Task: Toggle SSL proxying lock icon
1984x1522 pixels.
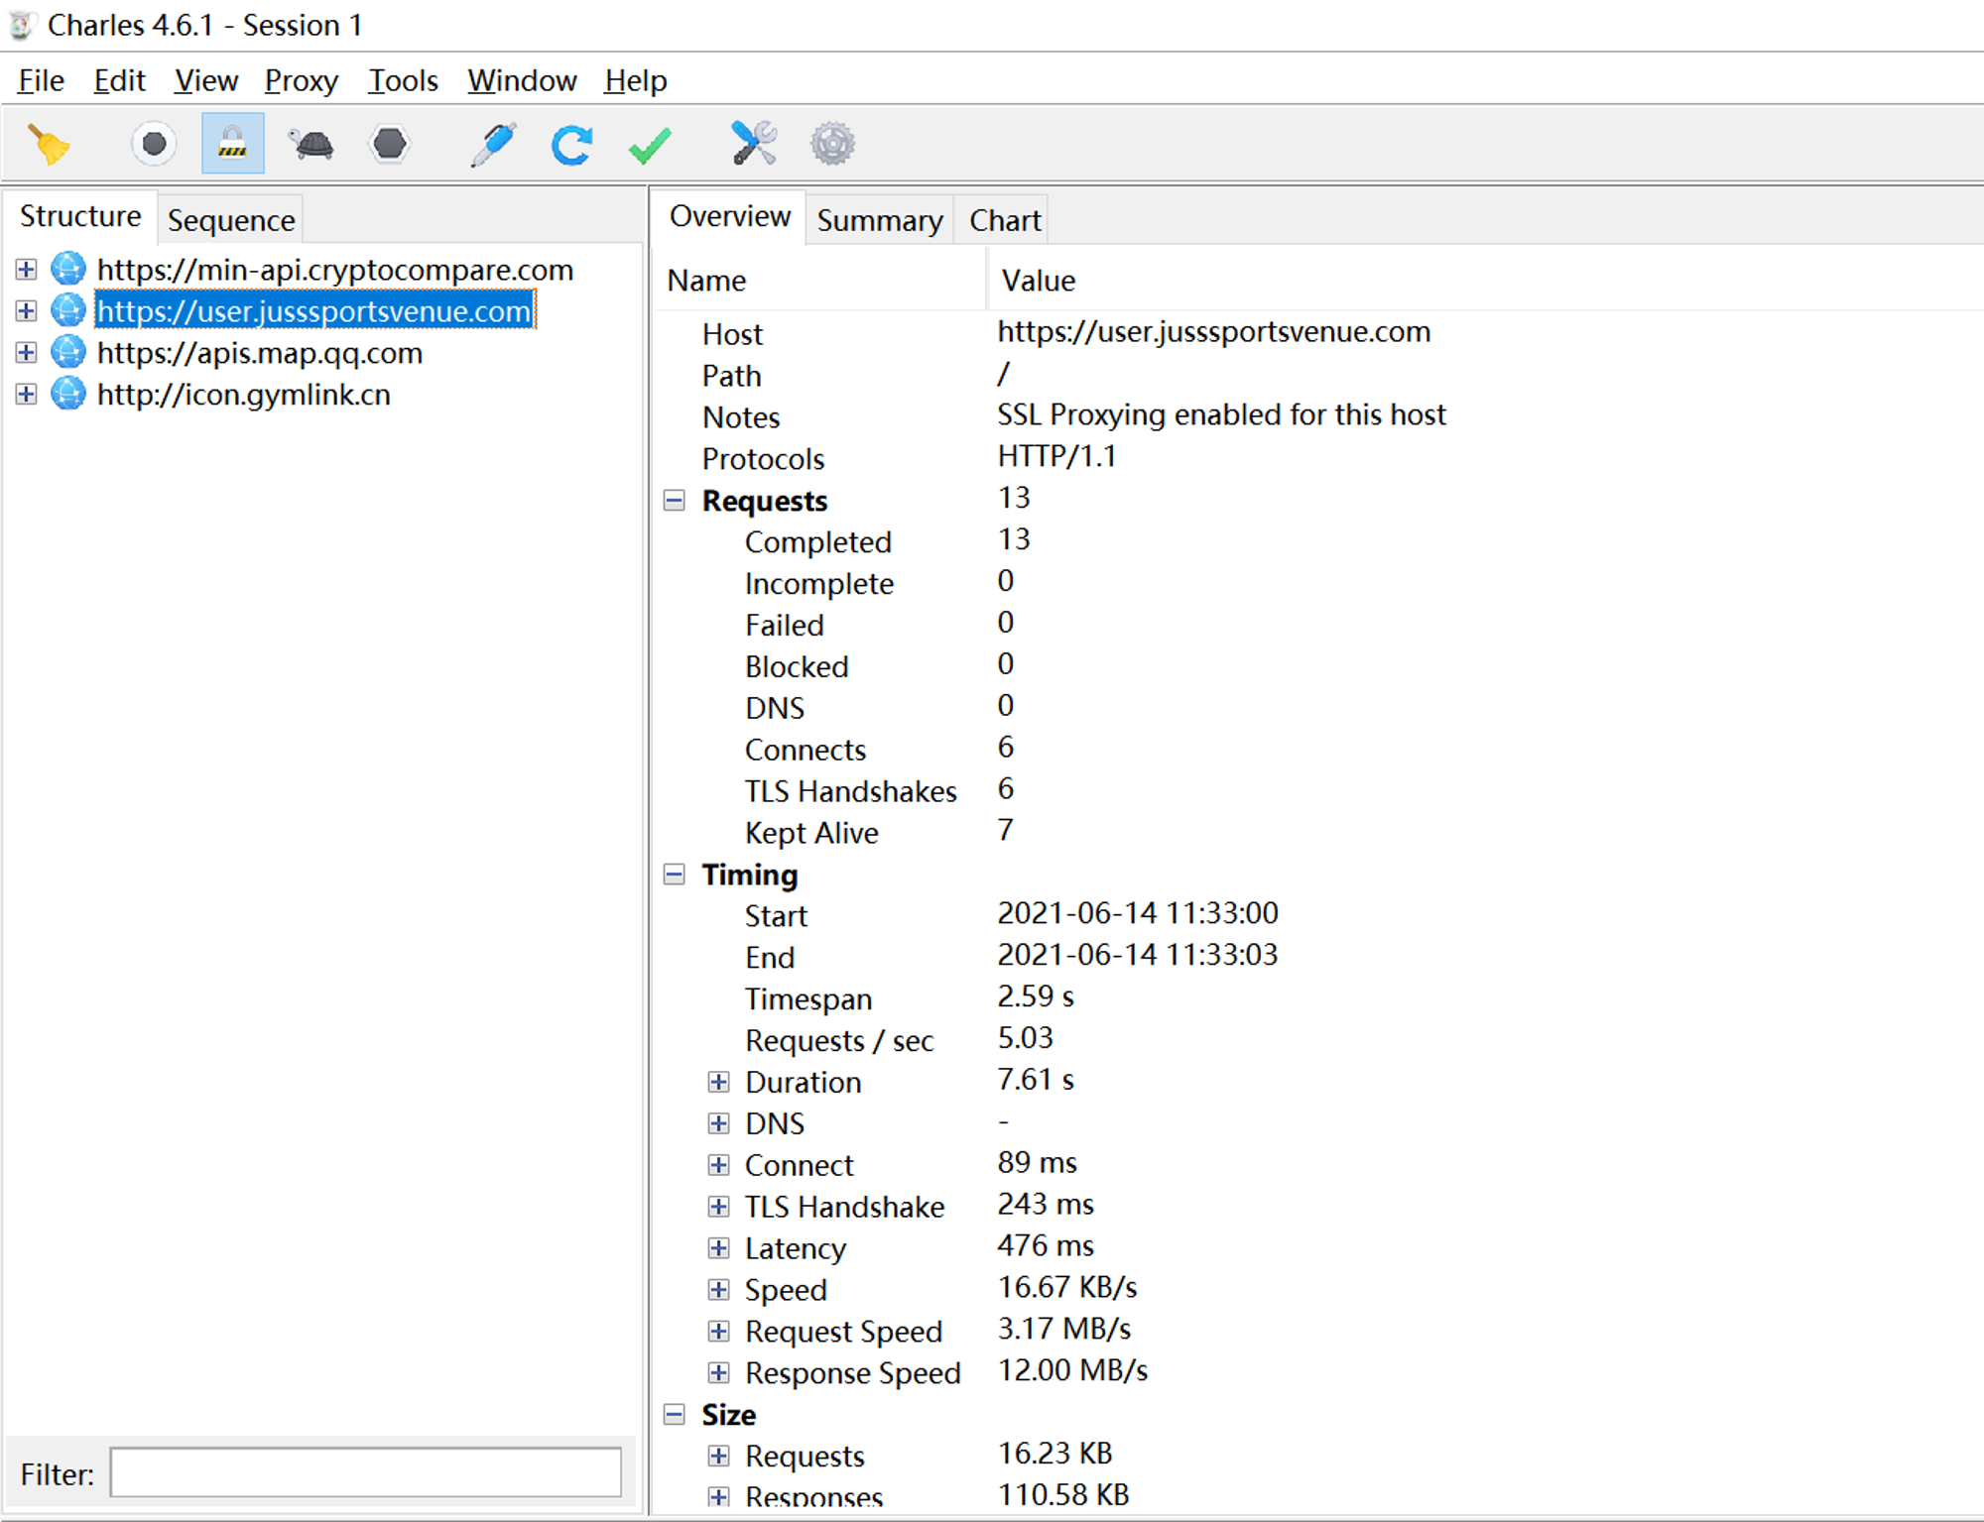Action: pyautogui.click(x=233, y=144)
